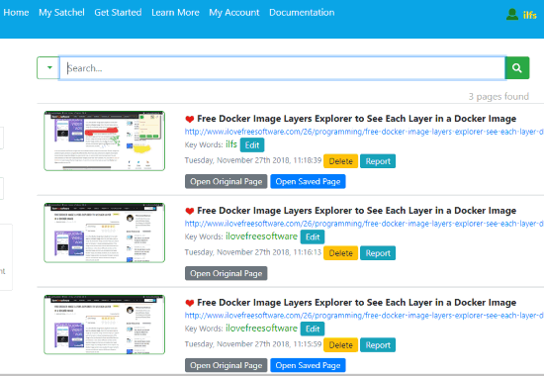Viewport: 544px width, 376px height.
Task: Click timestamp Tuesday, November 27th 2018, 11:18:39
Action: coord(253,160)
